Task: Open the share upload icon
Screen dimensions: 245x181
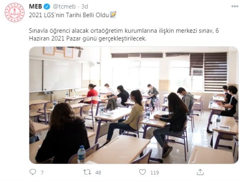Action: [200, 172]
